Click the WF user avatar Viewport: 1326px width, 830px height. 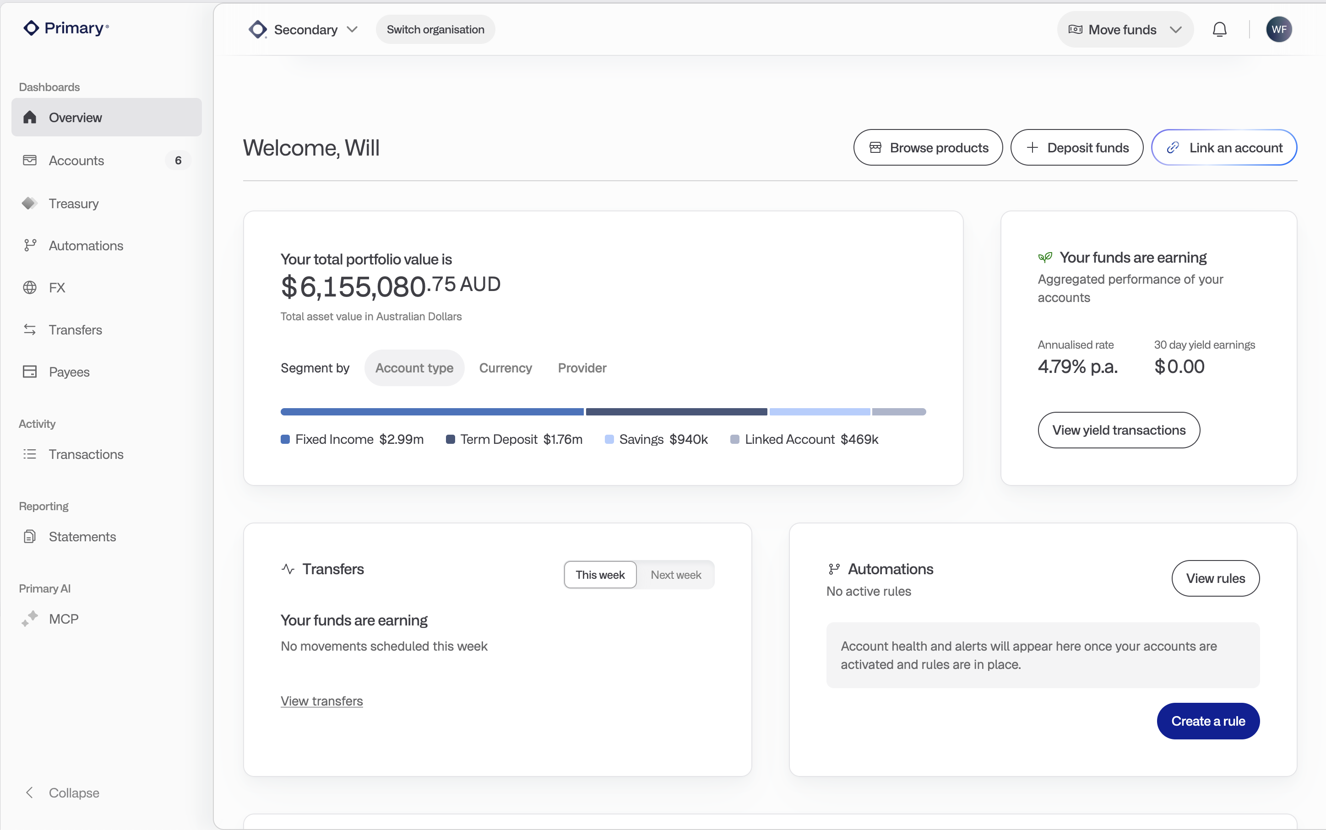1279,30
